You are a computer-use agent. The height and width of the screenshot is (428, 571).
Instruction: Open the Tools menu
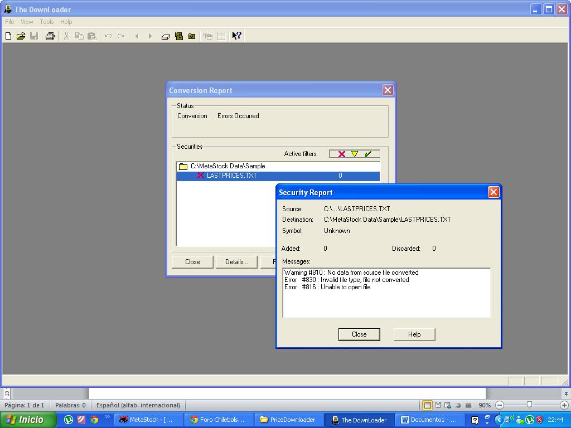coord(47,22)
